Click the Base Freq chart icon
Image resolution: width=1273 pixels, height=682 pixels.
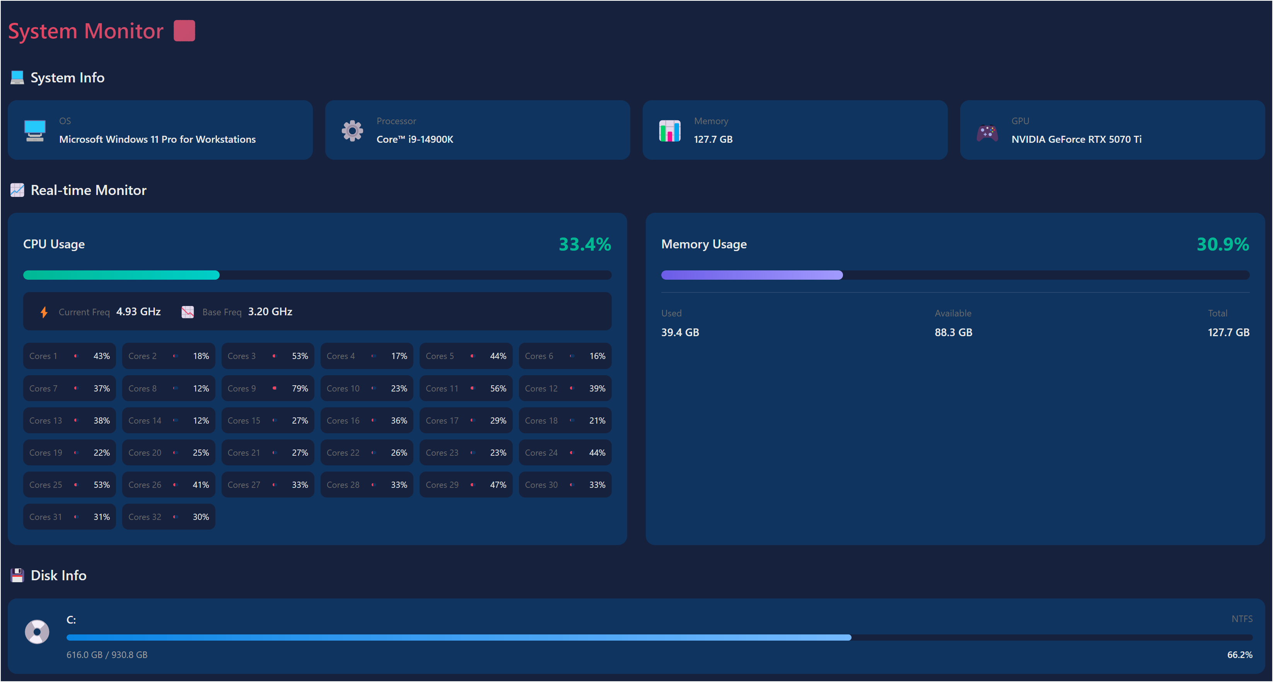[x=187, y=312]
